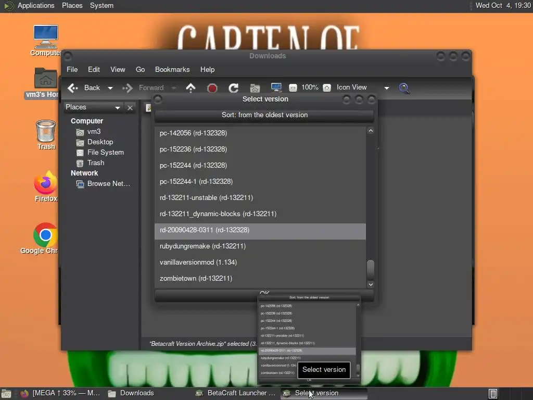Close the Places side pane
This screenshot has height=400, width=533.
[130, 107]
